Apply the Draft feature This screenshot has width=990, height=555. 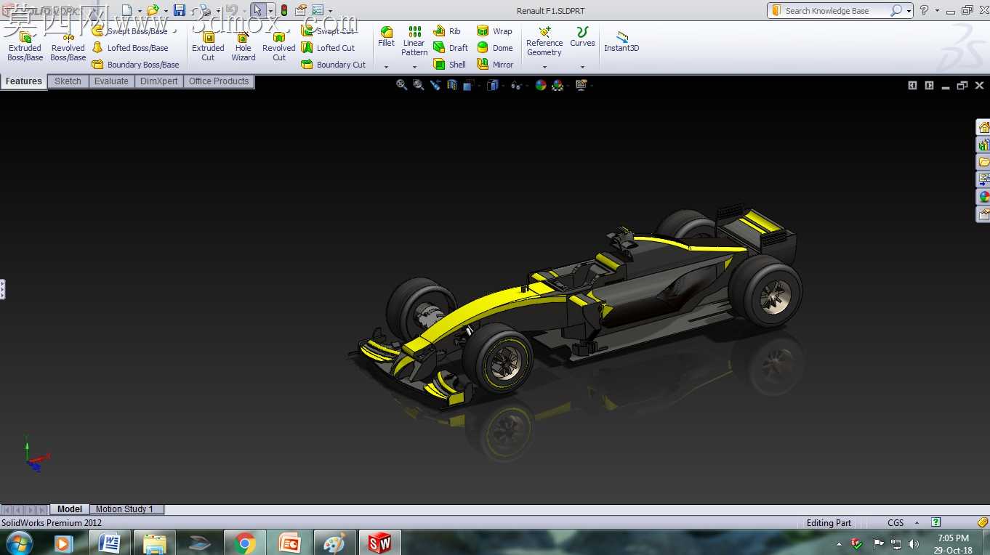451,48
